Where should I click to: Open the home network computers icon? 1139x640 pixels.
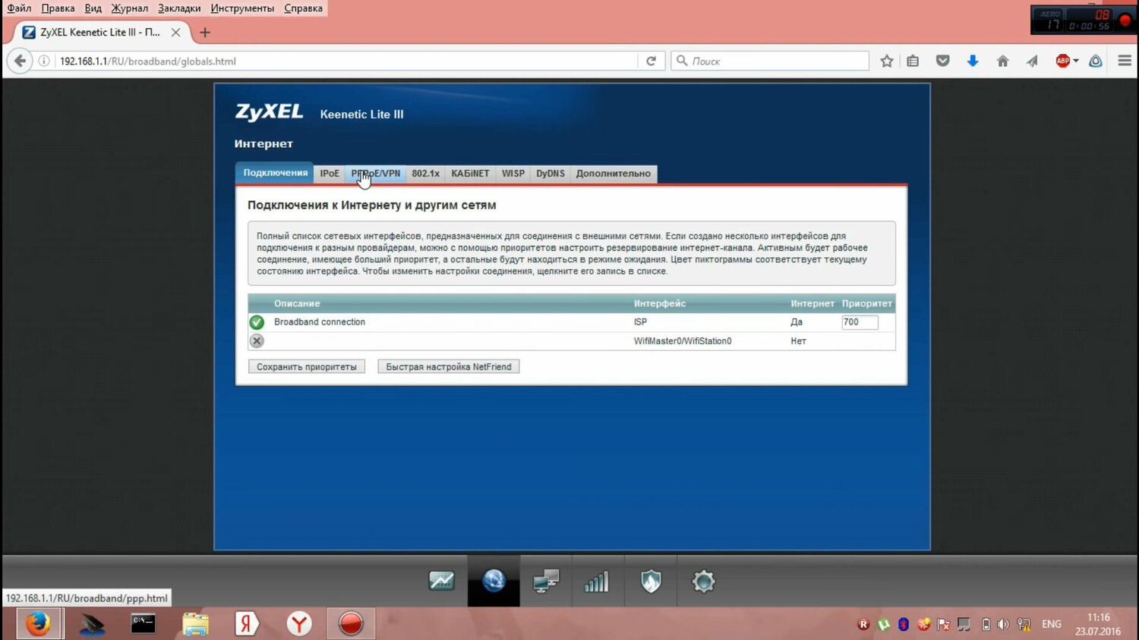tap(546, 582)
